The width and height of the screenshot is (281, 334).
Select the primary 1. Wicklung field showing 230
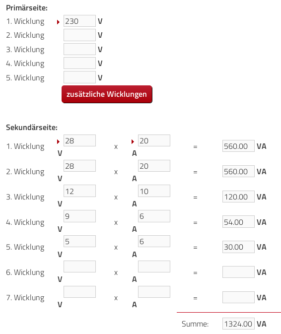click(x=79, y=21)
